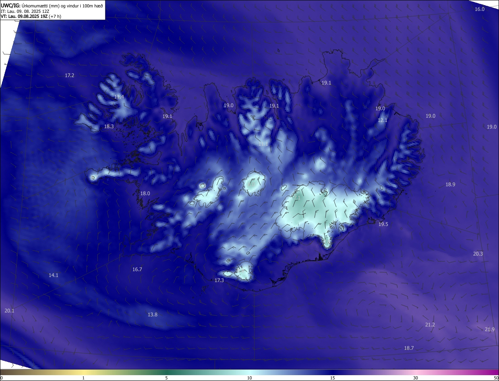Click the 18.7 value on the map
499x381 pixels.
point(409,348)
